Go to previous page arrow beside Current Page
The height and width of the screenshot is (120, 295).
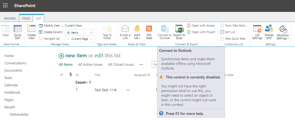[x=68, y=39]
